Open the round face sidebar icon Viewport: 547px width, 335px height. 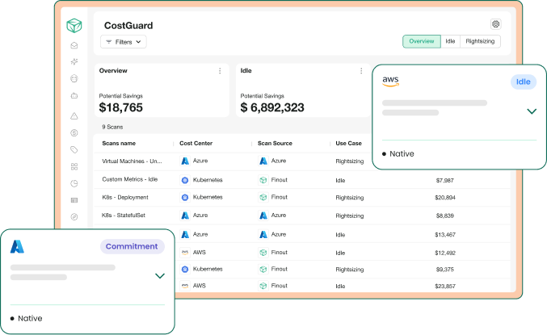click(x=74, y=78)
